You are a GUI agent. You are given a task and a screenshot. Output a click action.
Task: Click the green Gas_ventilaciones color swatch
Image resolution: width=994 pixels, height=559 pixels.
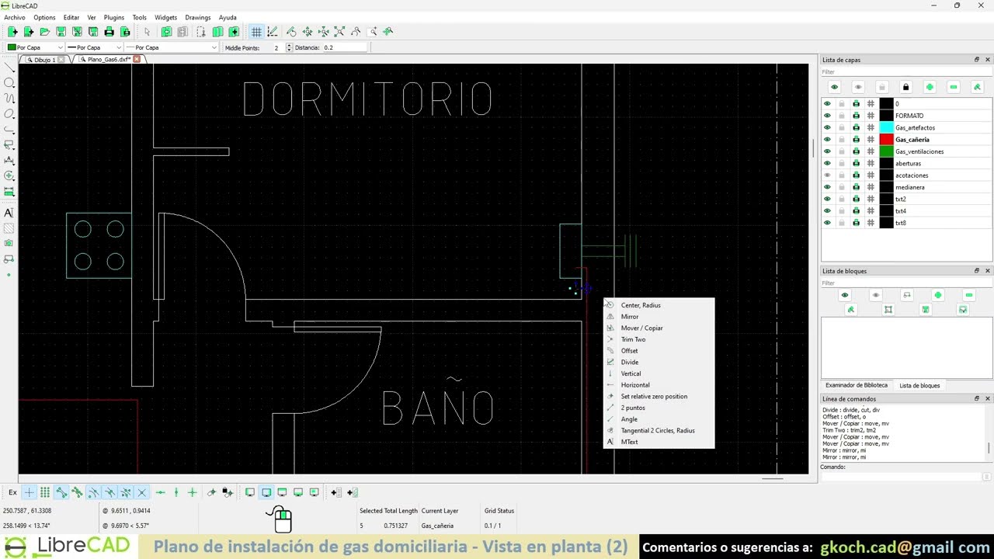(x=886, y=151)
